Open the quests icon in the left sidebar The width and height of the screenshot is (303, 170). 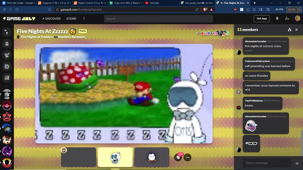[7, 55]
